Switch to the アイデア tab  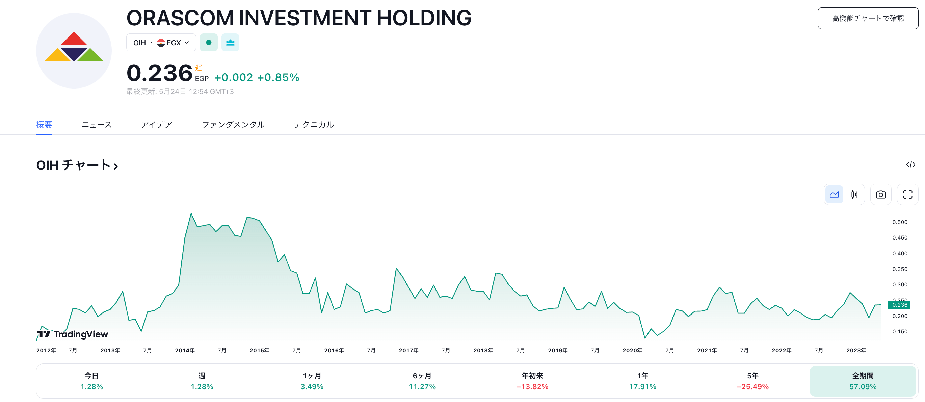(157, 124)
